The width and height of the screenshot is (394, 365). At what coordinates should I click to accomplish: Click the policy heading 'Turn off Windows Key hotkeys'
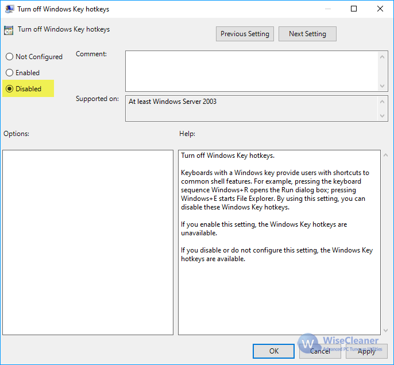tap(64, 29)
